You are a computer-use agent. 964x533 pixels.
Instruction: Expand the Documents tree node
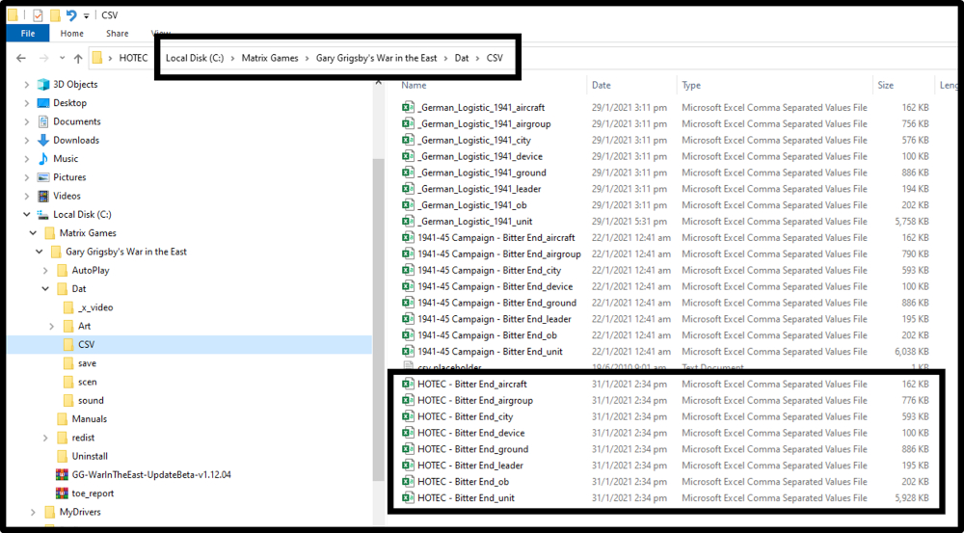coord(26,121)
